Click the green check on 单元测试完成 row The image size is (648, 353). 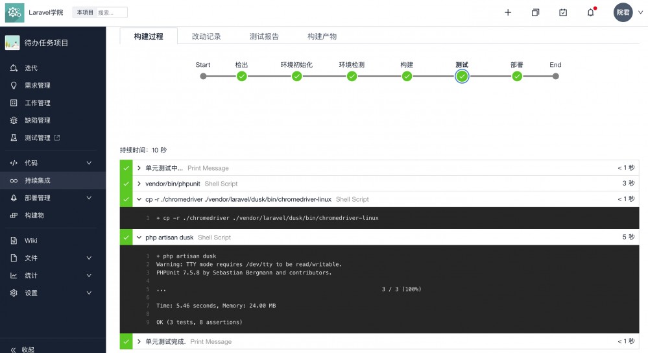[x=126, y=341]
